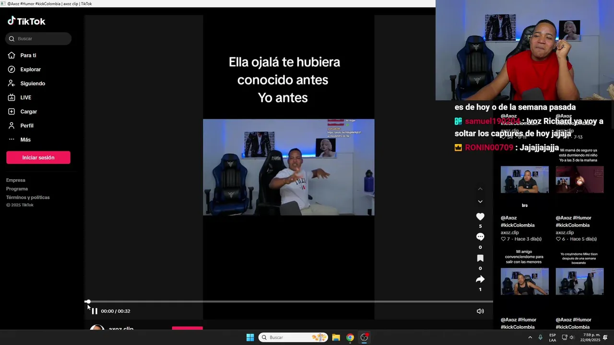Click the '@Axoz #kickColombia' caption above 'Hace 3 día(s)'
Image resolution: width=614 pixels, height=345 pixels.
pyautogui.click(x=518, y=221)
